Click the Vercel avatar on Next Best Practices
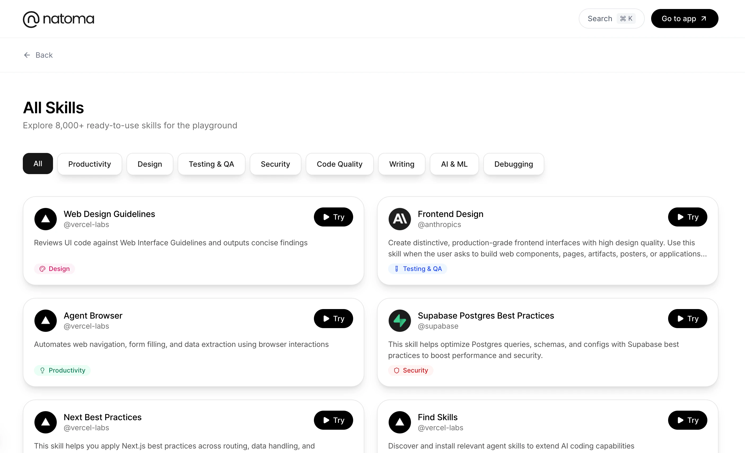 45,422
